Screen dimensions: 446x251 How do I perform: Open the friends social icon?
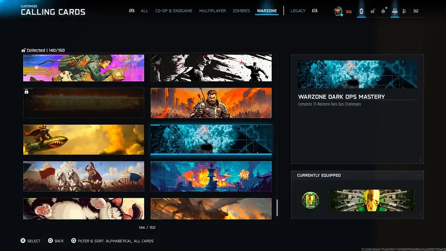404,11
